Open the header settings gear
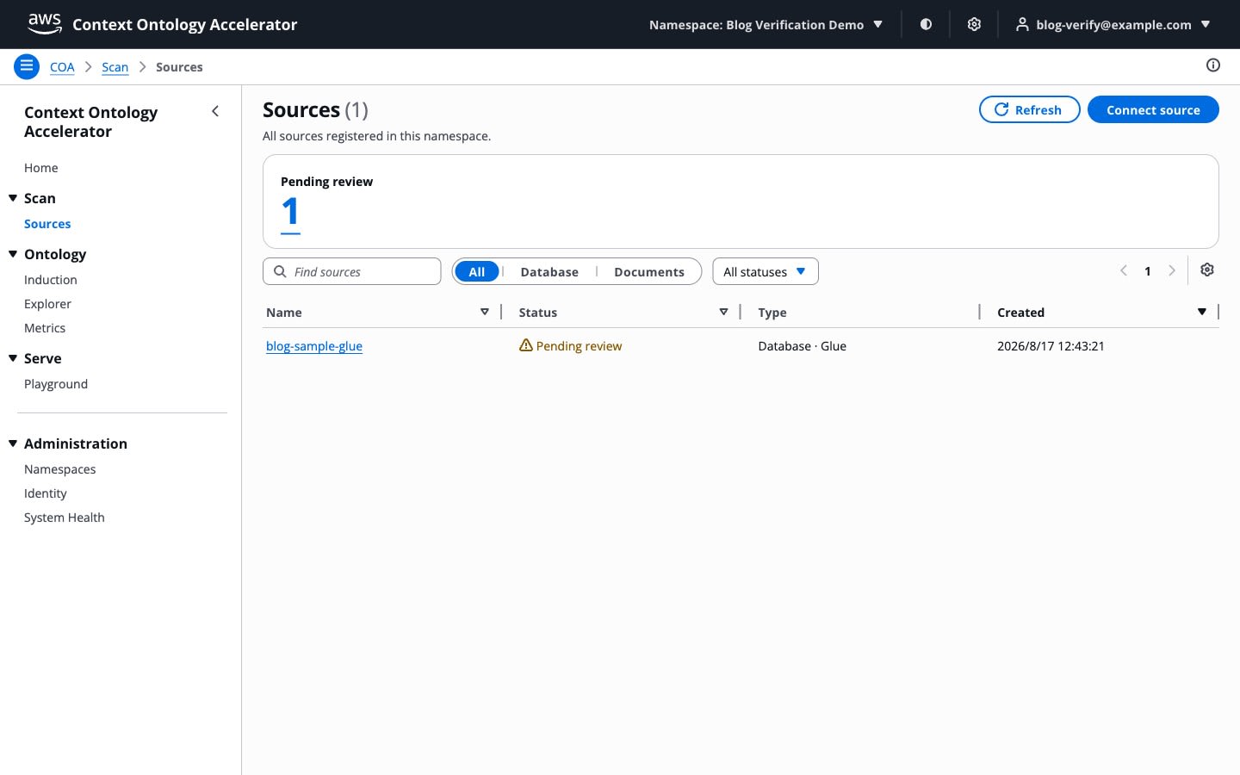The width and height of the screenshot is (1240, 775). click(x=974, y=24)
